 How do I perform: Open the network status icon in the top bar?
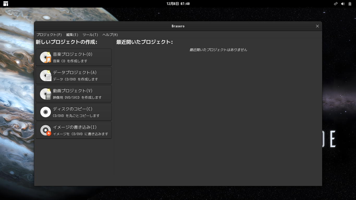point(336,4)
